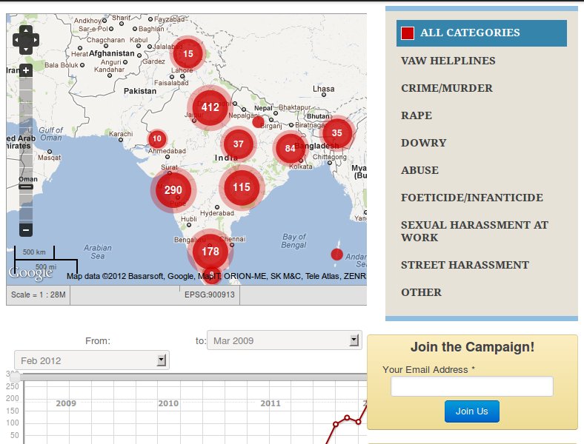Pan the map up with the arrow control
Viewport: 584px width, 444px height.
point(26,30)
